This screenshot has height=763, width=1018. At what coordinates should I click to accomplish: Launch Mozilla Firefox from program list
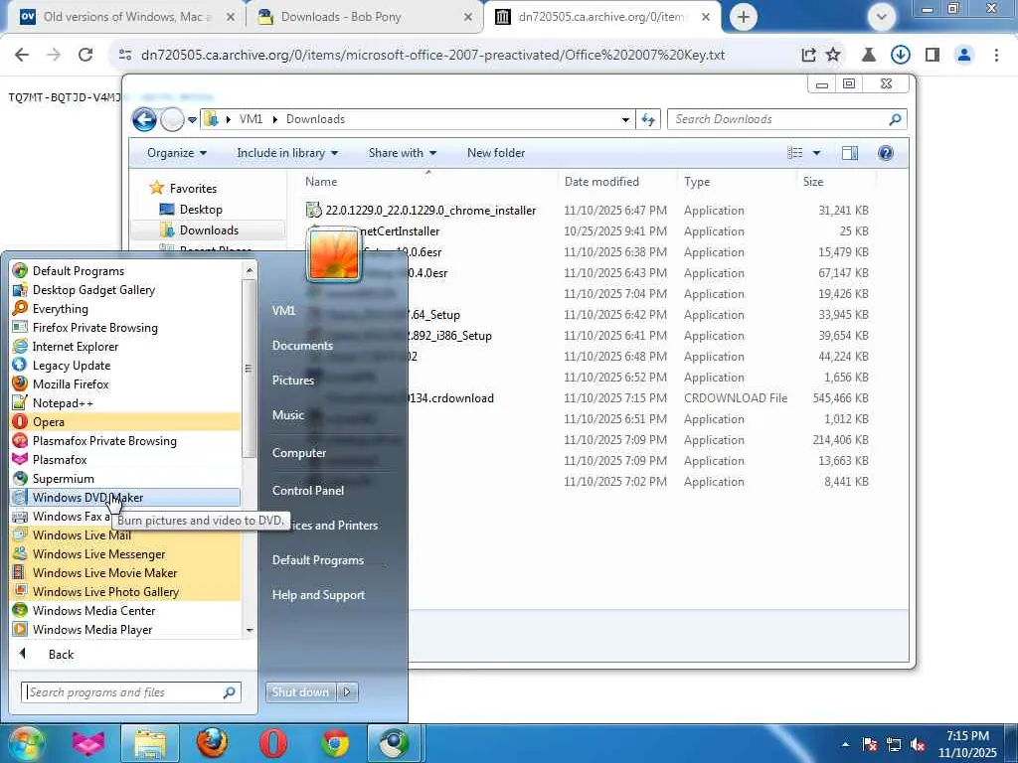click(71, 383)
